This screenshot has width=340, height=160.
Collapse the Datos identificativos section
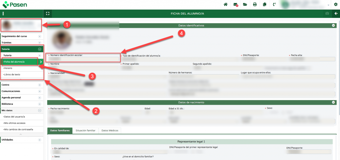pyautogui.click(x=333, y=26)
